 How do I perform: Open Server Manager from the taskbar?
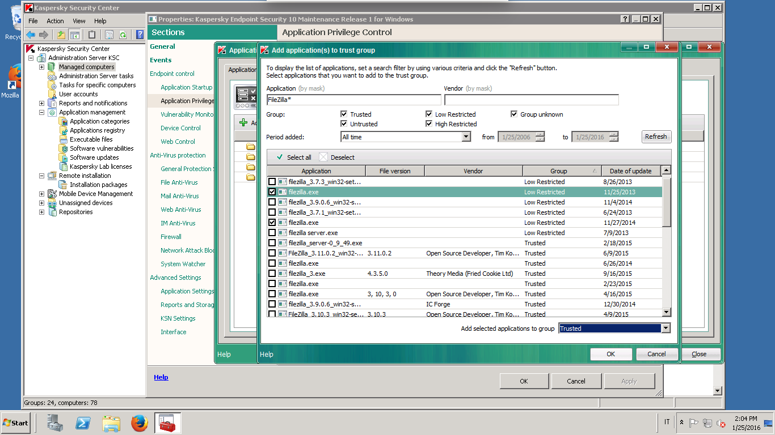point(55,423)
